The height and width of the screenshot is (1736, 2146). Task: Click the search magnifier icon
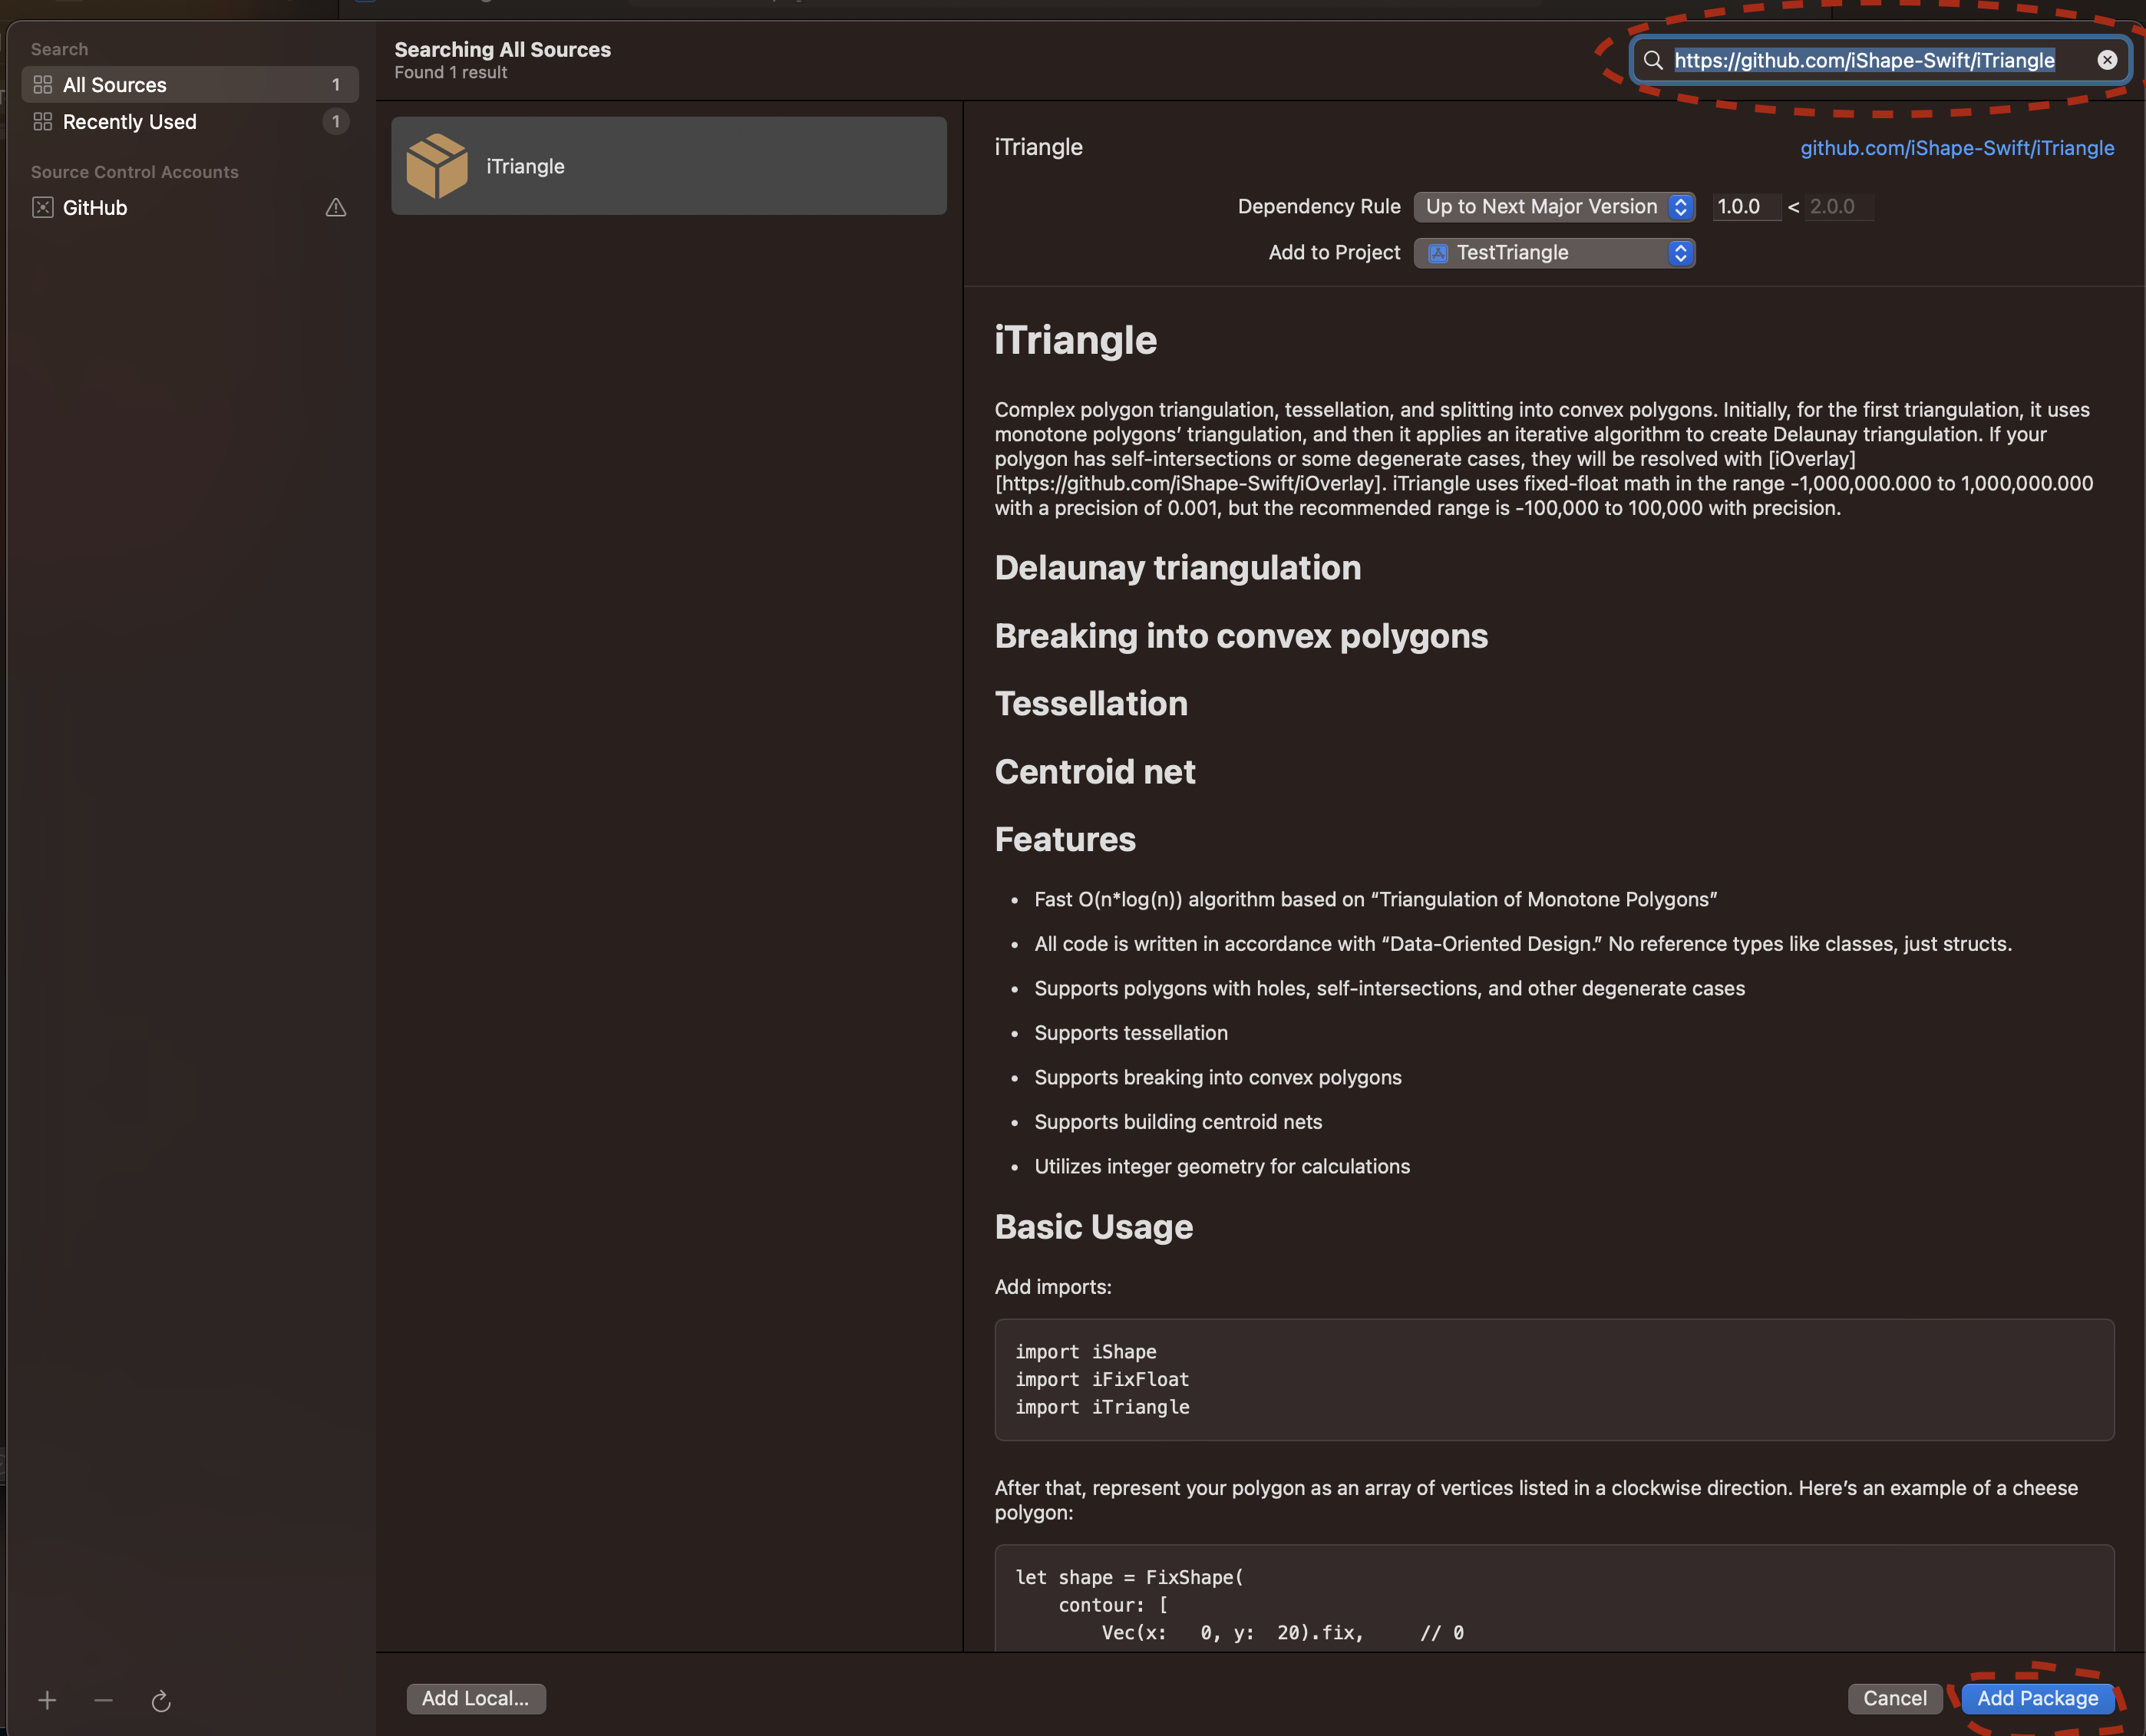click(1653, 60)
